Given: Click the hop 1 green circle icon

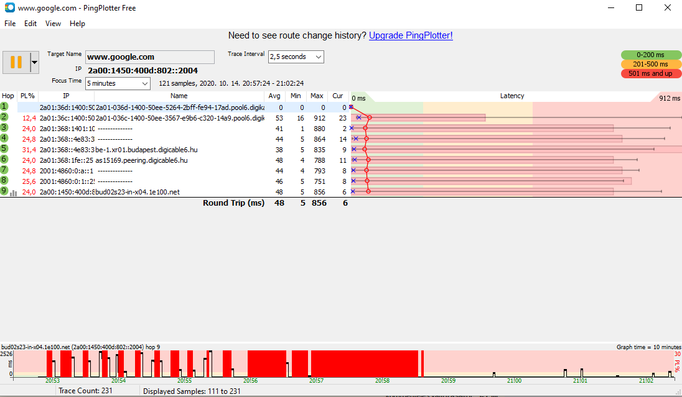Looking at the screenshot, I should [4, 106].
